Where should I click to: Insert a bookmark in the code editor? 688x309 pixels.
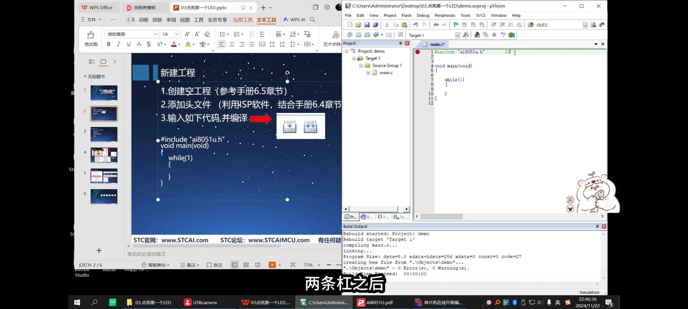tap(455, 25)
